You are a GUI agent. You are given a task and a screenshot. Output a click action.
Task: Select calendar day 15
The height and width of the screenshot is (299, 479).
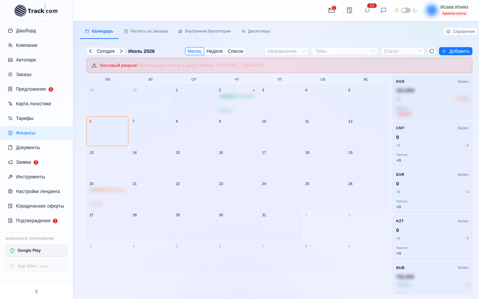pyautogui.click(x=194, y=162)
